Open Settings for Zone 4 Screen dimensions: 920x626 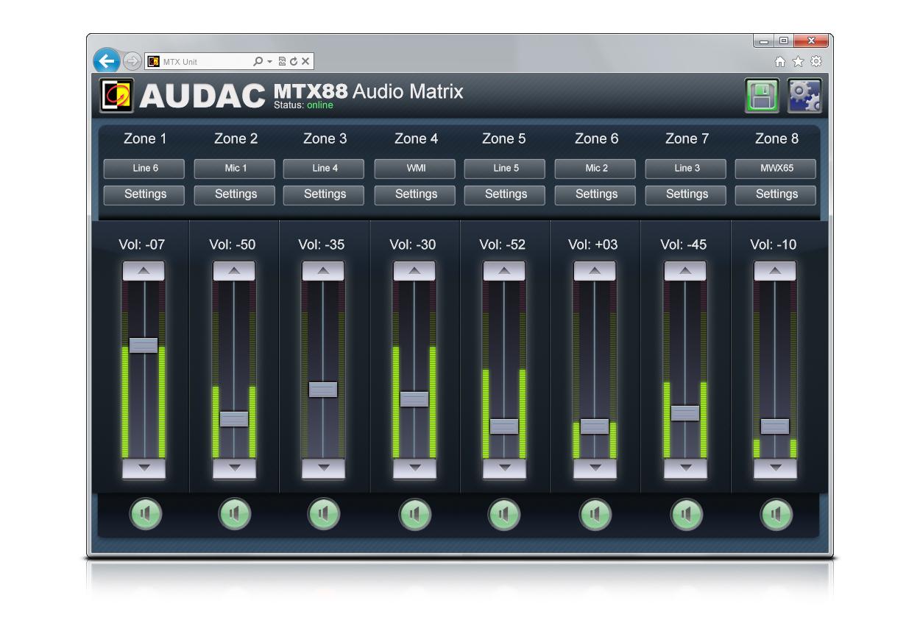[415, 194]
